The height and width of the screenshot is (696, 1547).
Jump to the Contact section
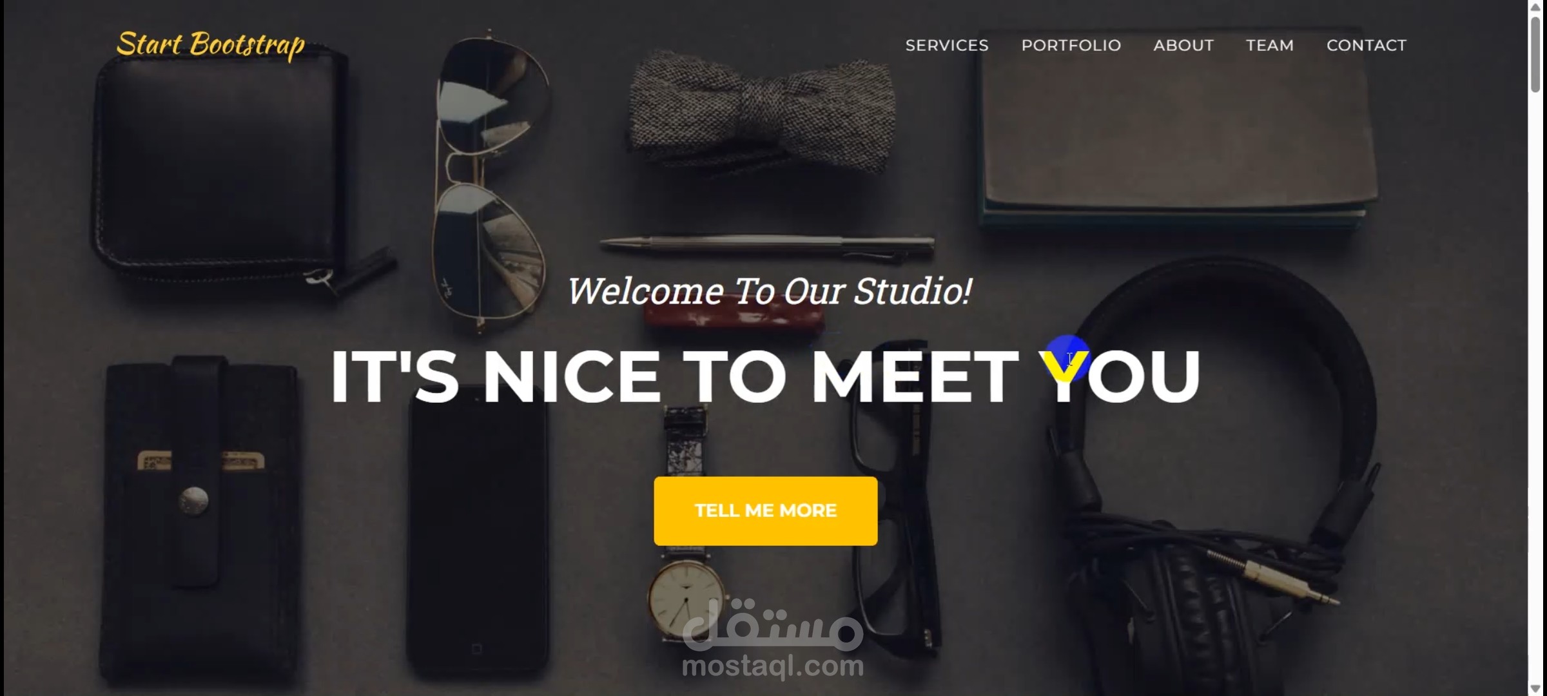click(x=1367, y=46)
